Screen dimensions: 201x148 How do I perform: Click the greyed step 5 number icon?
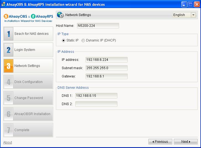click(x=9, y=98)
